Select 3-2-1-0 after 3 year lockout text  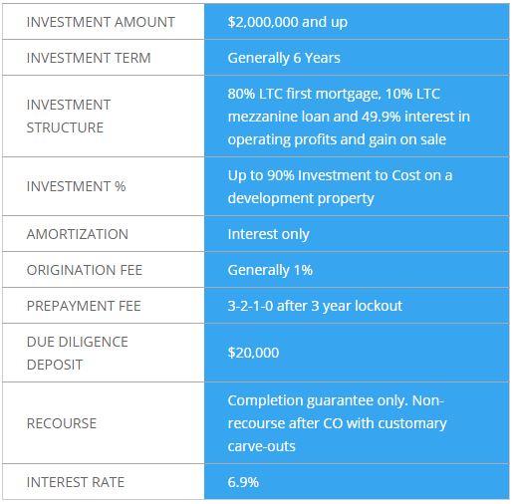(315, 306)
